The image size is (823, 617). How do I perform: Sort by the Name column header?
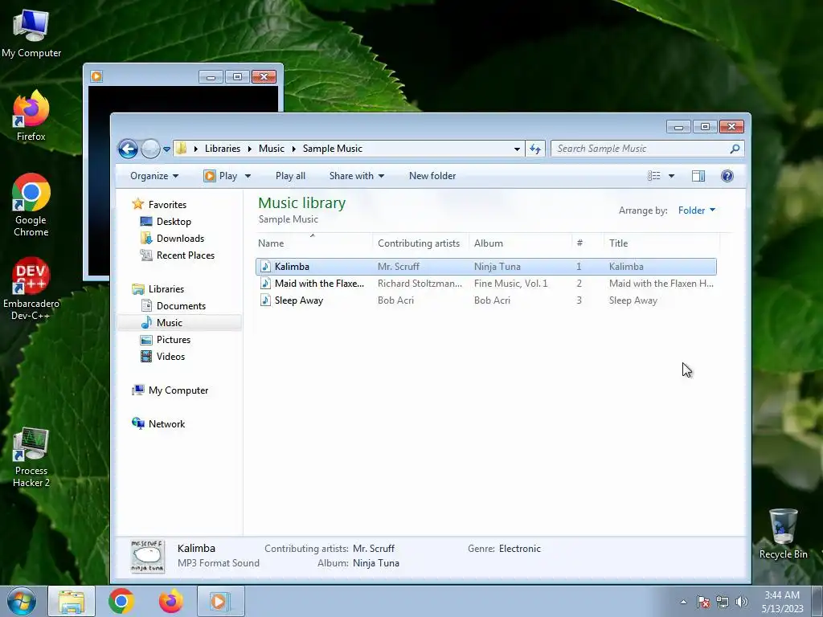[x=313, y=243]
